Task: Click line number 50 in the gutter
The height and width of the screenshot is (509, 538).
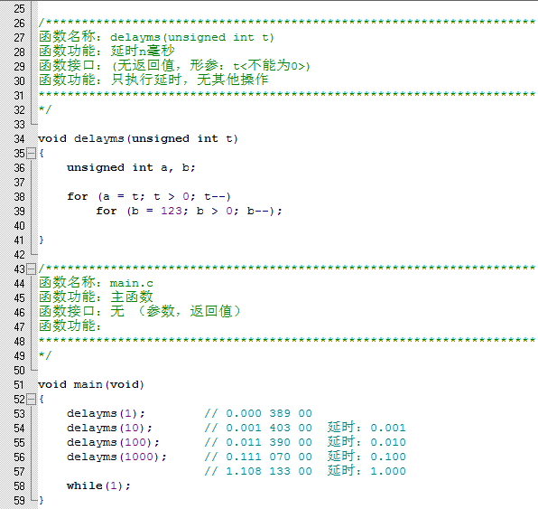Action: coord(20,370)
